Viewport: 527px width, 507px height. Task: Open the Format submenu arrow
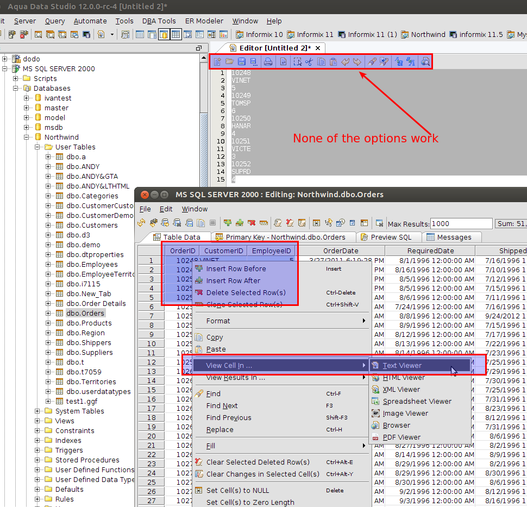(363, 321)
